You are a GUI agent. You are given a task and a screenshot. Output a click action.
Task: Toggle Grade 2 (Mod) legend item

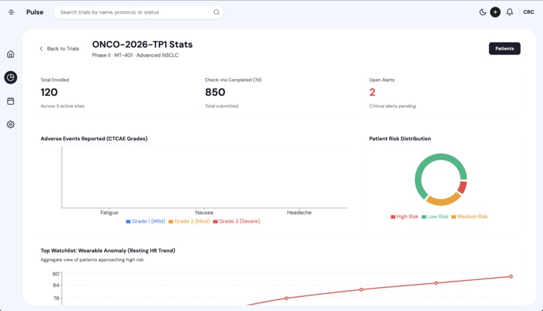click(x=189, y=221)
